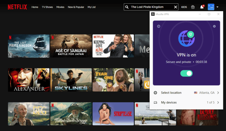Open the gift icon in Netflix header
The image size is (226, 131).
(193, 7)
